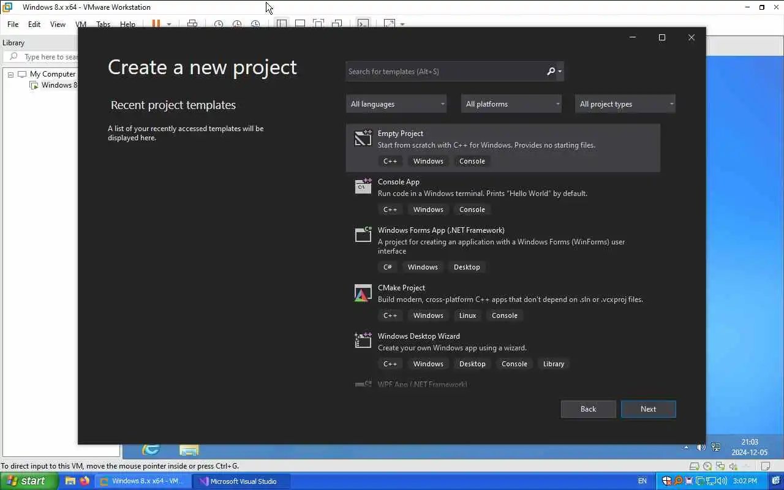Click the Desktop tag under Windows Forms App
This screenshot has width=784, height=490.
pos(467,267)
